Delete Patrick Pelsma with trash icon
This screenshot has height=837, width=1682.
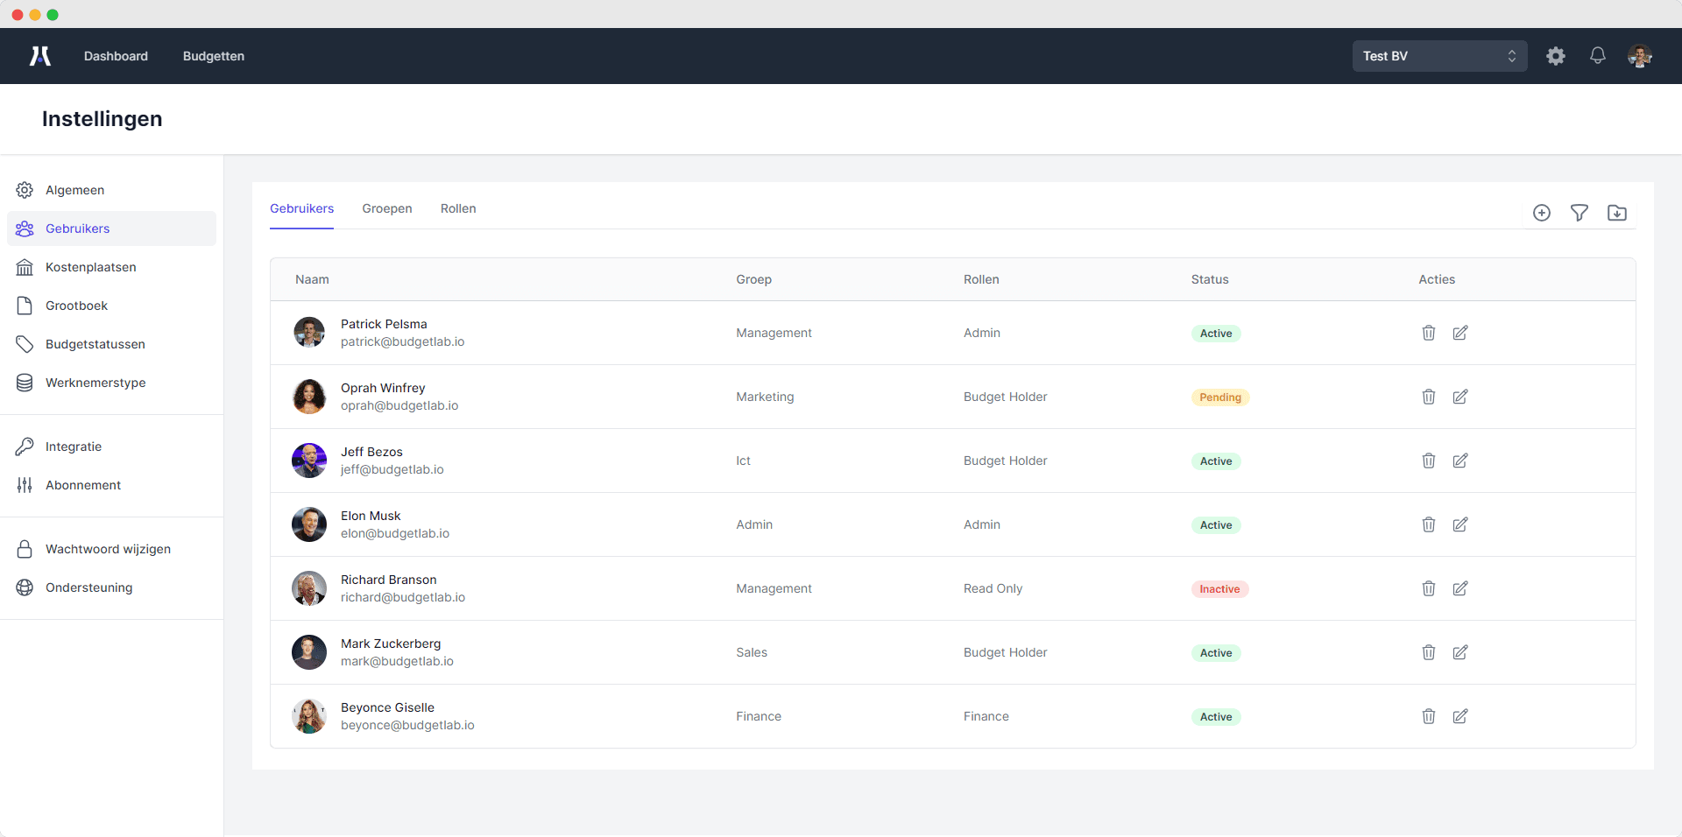click(x=1429, y=333)
